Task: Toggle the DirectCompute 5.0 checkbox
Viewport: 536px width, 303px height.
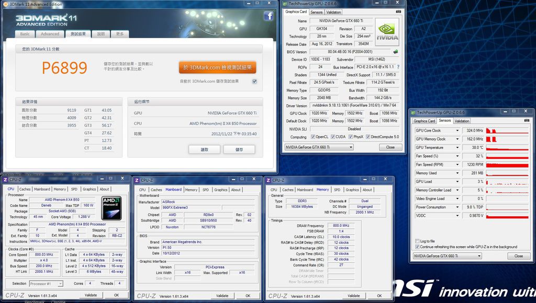Action: point(368,137)
